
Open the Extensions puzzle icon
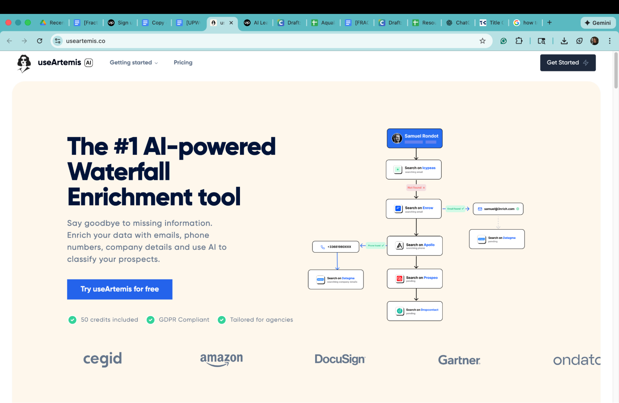coord(519,41)
